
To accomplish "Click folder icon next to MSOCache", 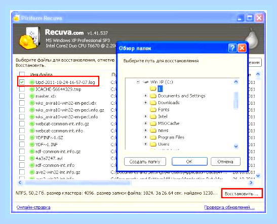I will click(153, 123).
